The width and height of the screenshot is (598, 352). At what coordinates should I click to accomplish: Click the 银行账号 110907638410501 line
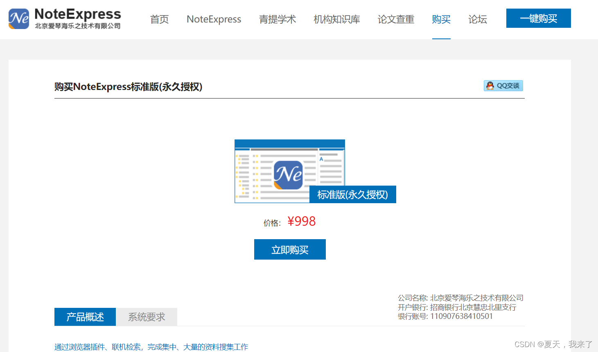445,316
